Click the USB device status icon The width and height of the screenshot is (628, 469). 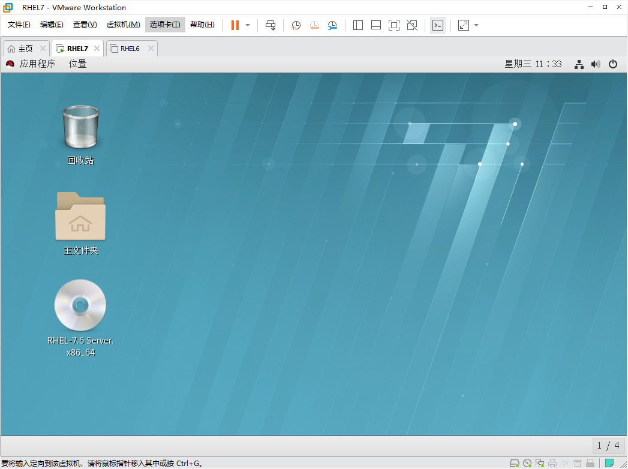point(590,464)
